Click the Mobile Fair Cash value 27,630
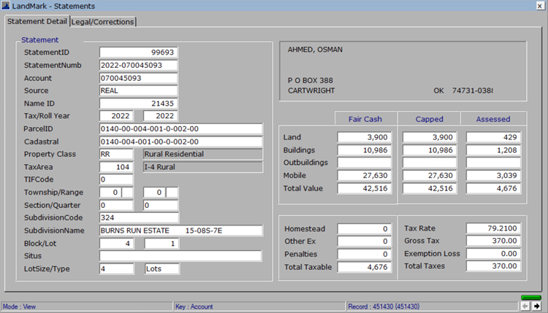The width and height of the screenshot is (548, 313). [364, 176]
